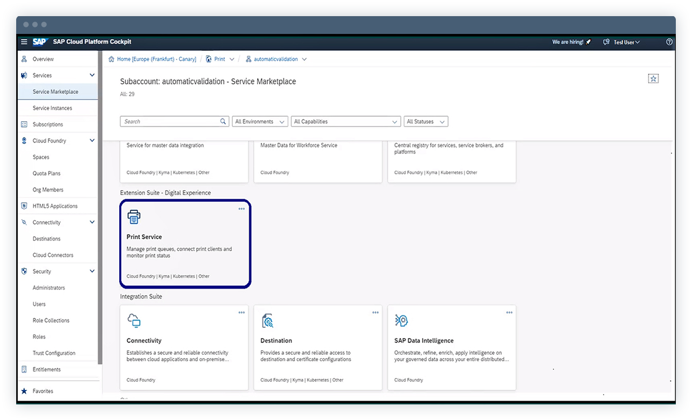Open Service Instances in sidebar
The width and height of the screenshot is (692, 420).
click(x=52, y=108)
